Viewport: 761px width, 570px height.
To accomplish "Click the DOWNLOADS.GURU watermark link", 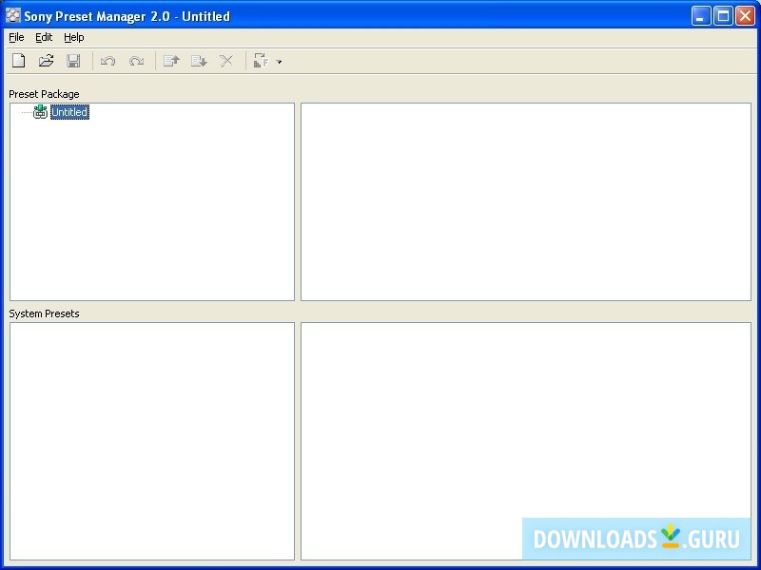I will pyautogui.click(x=635, y=537).
